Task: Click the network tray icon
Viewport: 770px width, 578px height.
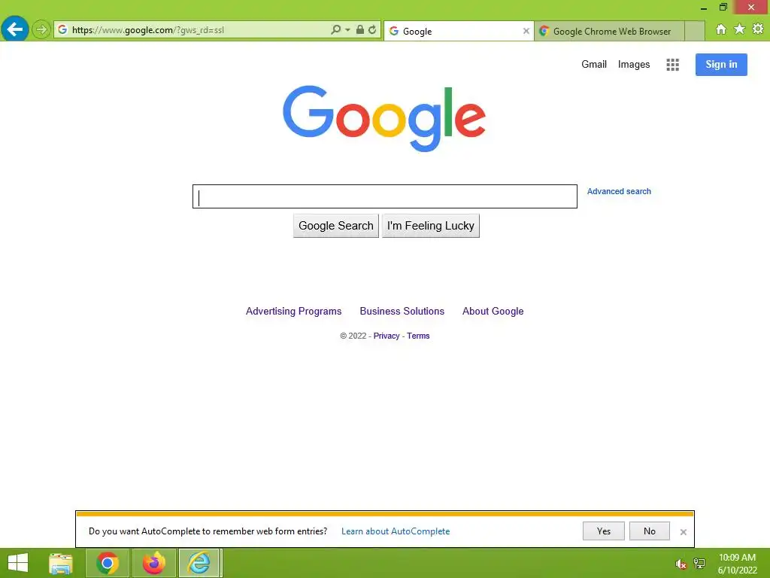Action: pos(699,564)
